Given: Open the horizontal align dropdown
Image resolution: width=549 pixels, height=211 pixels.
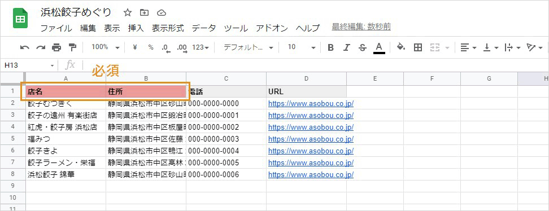Looking at the screenshot, I should pos(468,47).
